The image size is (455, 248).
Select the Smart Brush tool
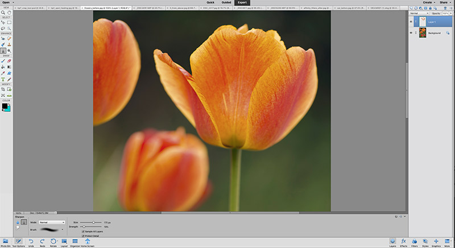pos(3,44)
